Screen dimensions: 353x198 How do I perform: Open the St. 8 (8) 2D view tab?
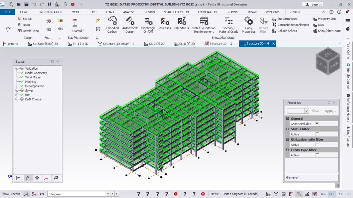[x=184, y=44]
